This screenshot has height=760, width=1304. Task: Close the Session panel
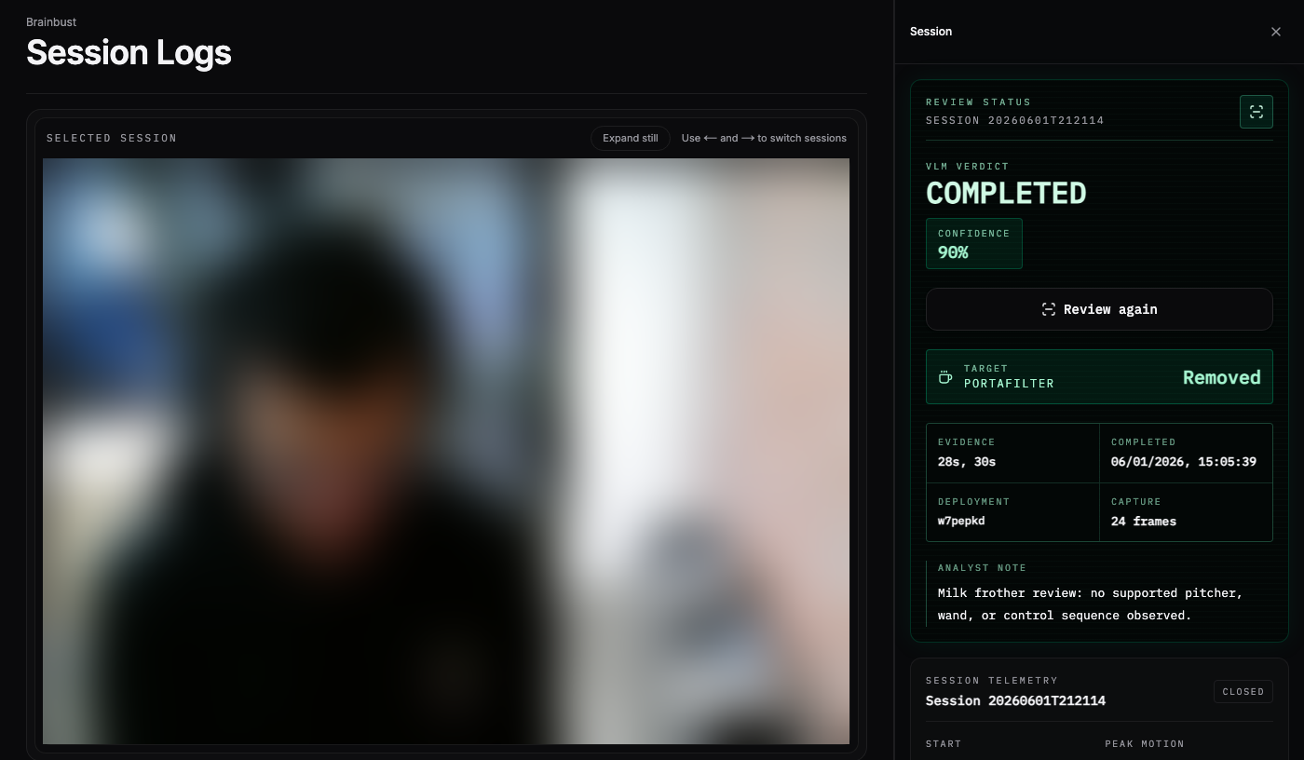(x=1276, y=32)
